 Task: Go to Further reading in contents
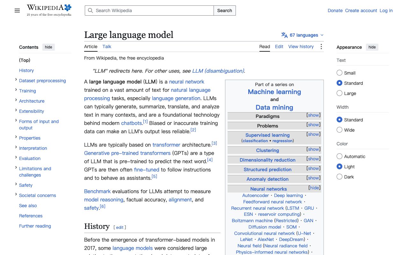tap(35, 226)
